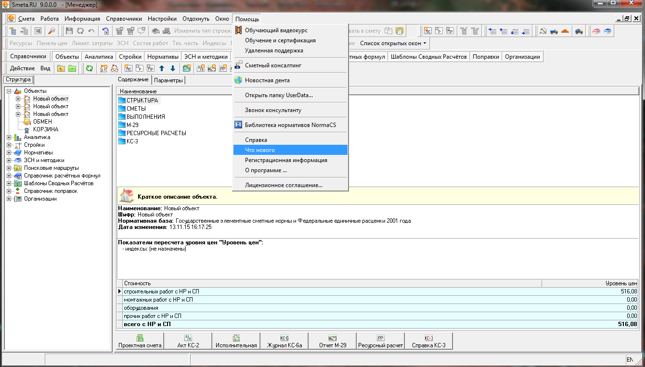
Task: Switch to the Параметры tab
Action: coord(168,80)
